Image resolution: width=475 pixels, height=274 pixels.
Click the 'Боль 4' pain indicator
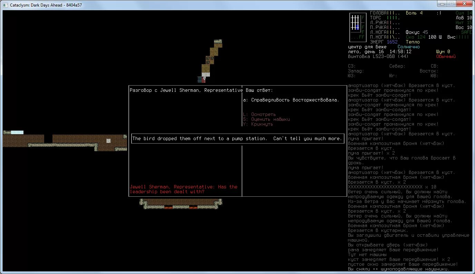tap(414, 13)
